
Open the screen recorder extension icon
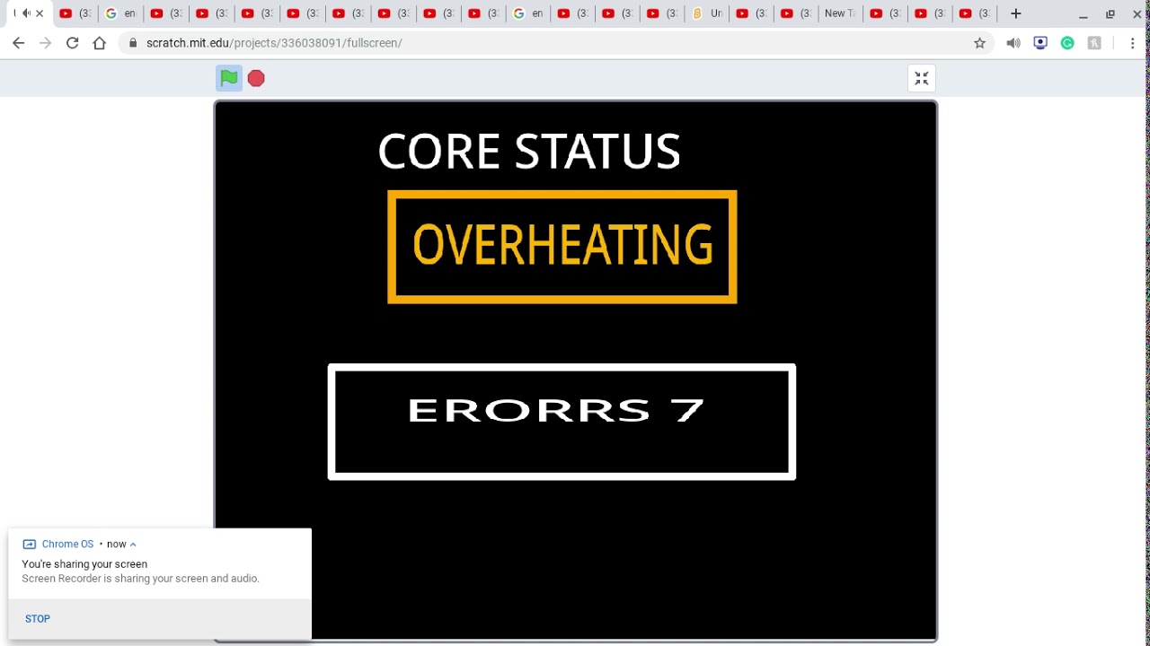pos(1040,43)
